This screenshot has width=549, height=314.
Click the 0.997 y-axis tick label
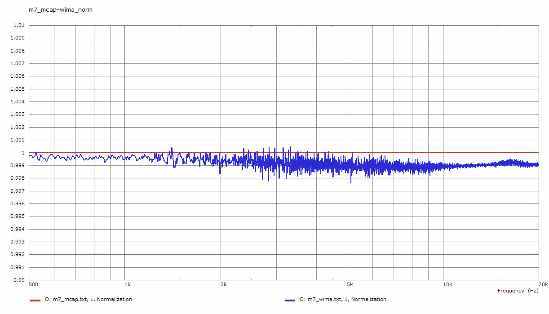(17, 191)
